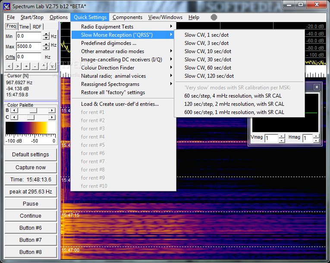
Task: Choose 600 sec/step, 1 mHz resolution mode
Action: pyautogui.click(x=239, y=112)
